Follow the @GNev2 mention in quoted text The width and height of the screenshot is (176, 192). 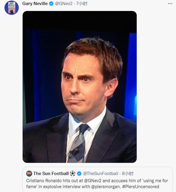[x=93, y=181]
